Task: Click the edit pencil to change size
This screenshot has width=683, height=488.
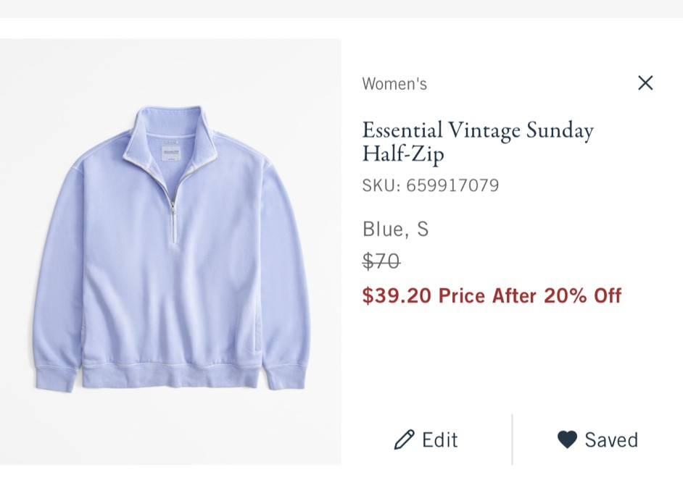Action: pyautogui.click(x=404, y=439)
